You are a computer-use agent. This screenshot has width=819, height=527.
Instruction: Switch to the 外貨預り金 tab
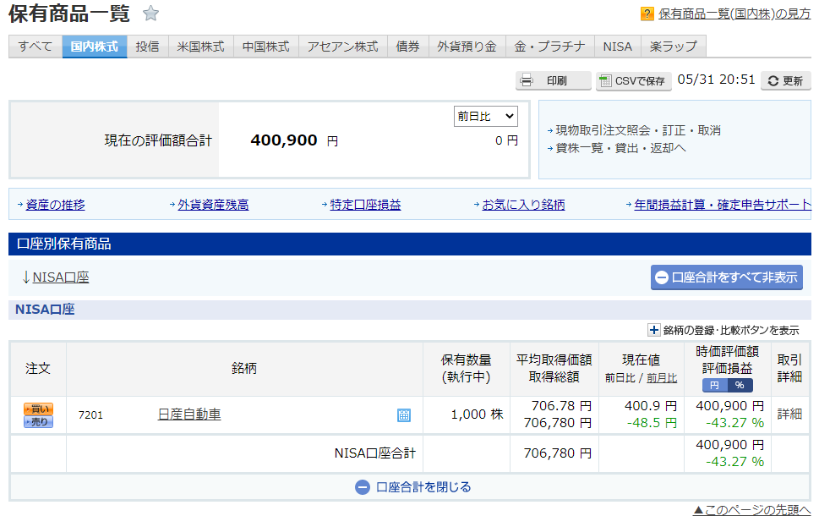pyautogui.click(x=467, y=47)
